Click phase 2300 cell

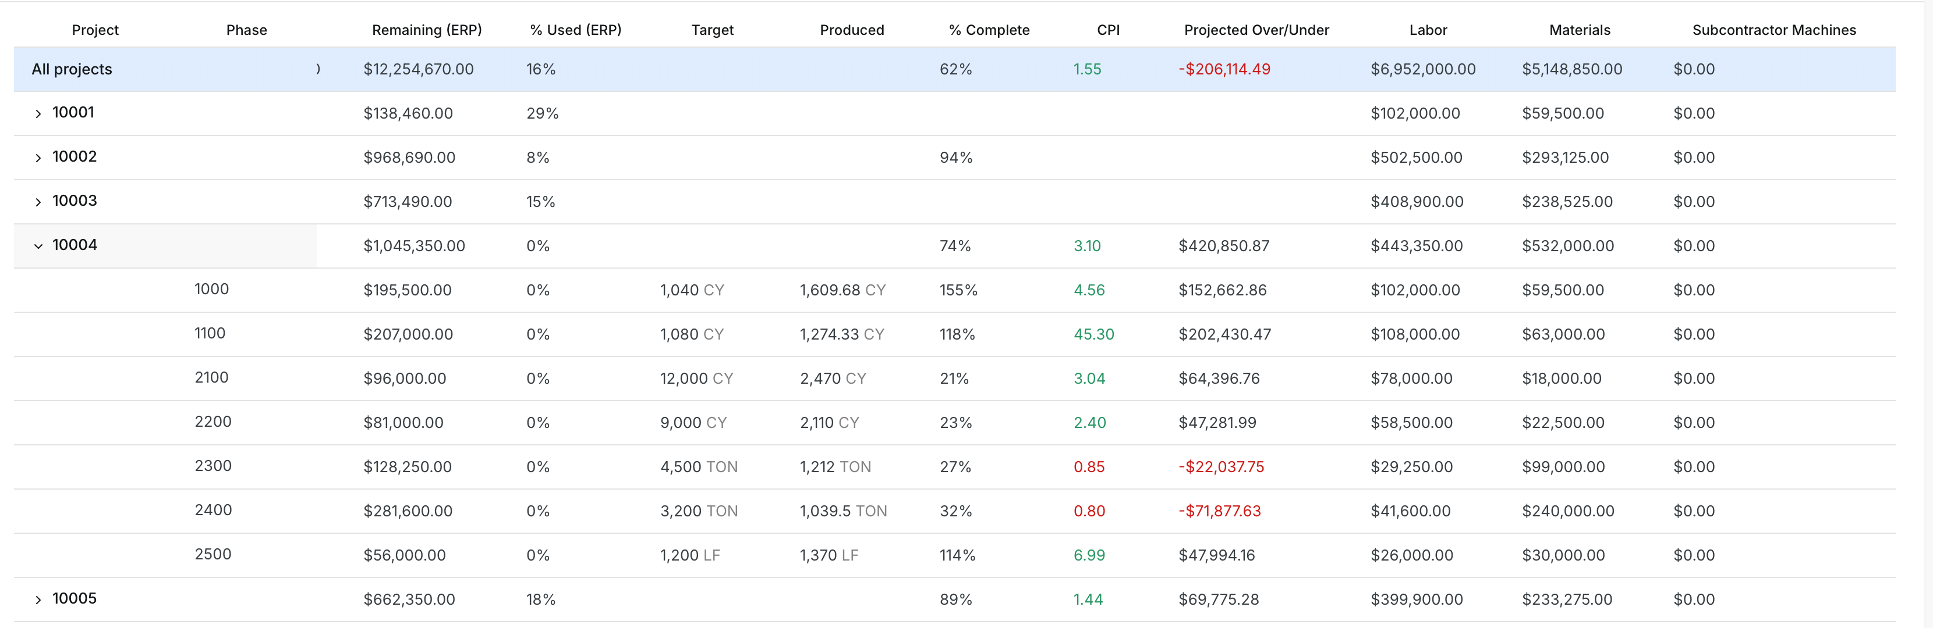click(213, 466)
